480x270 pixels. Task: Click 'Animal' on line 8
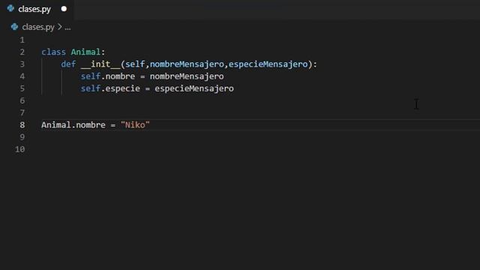pyautogui.click(x=56, y=125)
